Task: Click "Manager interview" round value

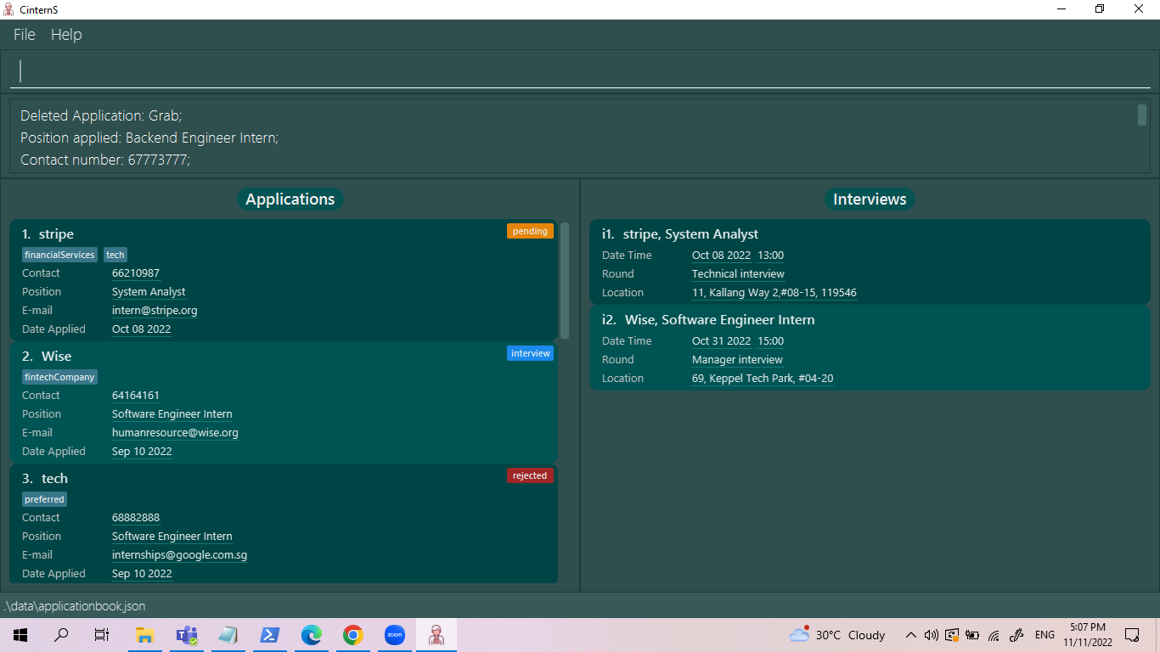Action: [737, 360]
